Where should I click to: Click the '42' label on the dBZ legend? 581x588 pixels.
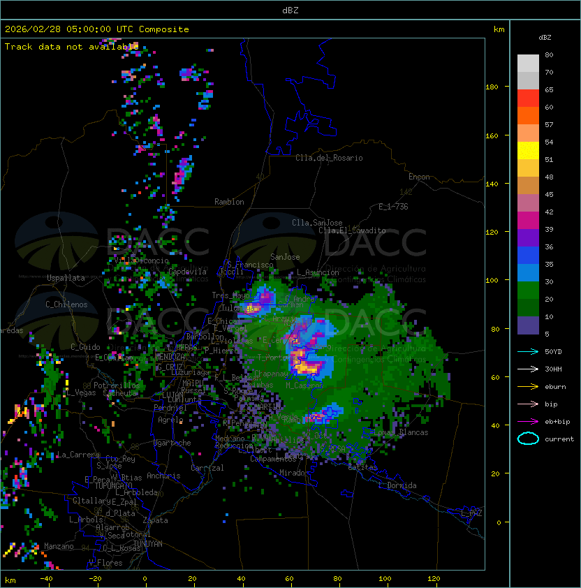549,212
